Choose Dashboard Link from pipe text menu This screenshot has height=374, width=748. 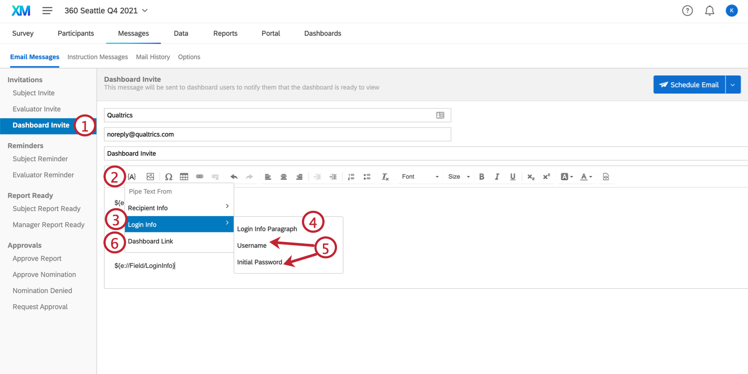(x=179, y=241)
